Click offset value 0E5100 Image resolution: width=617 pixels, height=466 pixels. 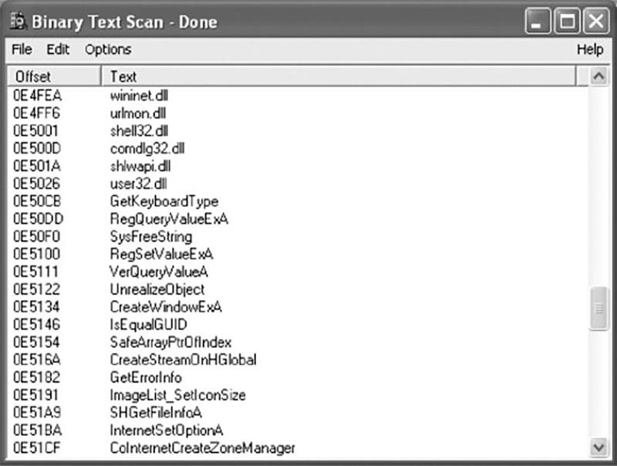(x=36, y=255)
